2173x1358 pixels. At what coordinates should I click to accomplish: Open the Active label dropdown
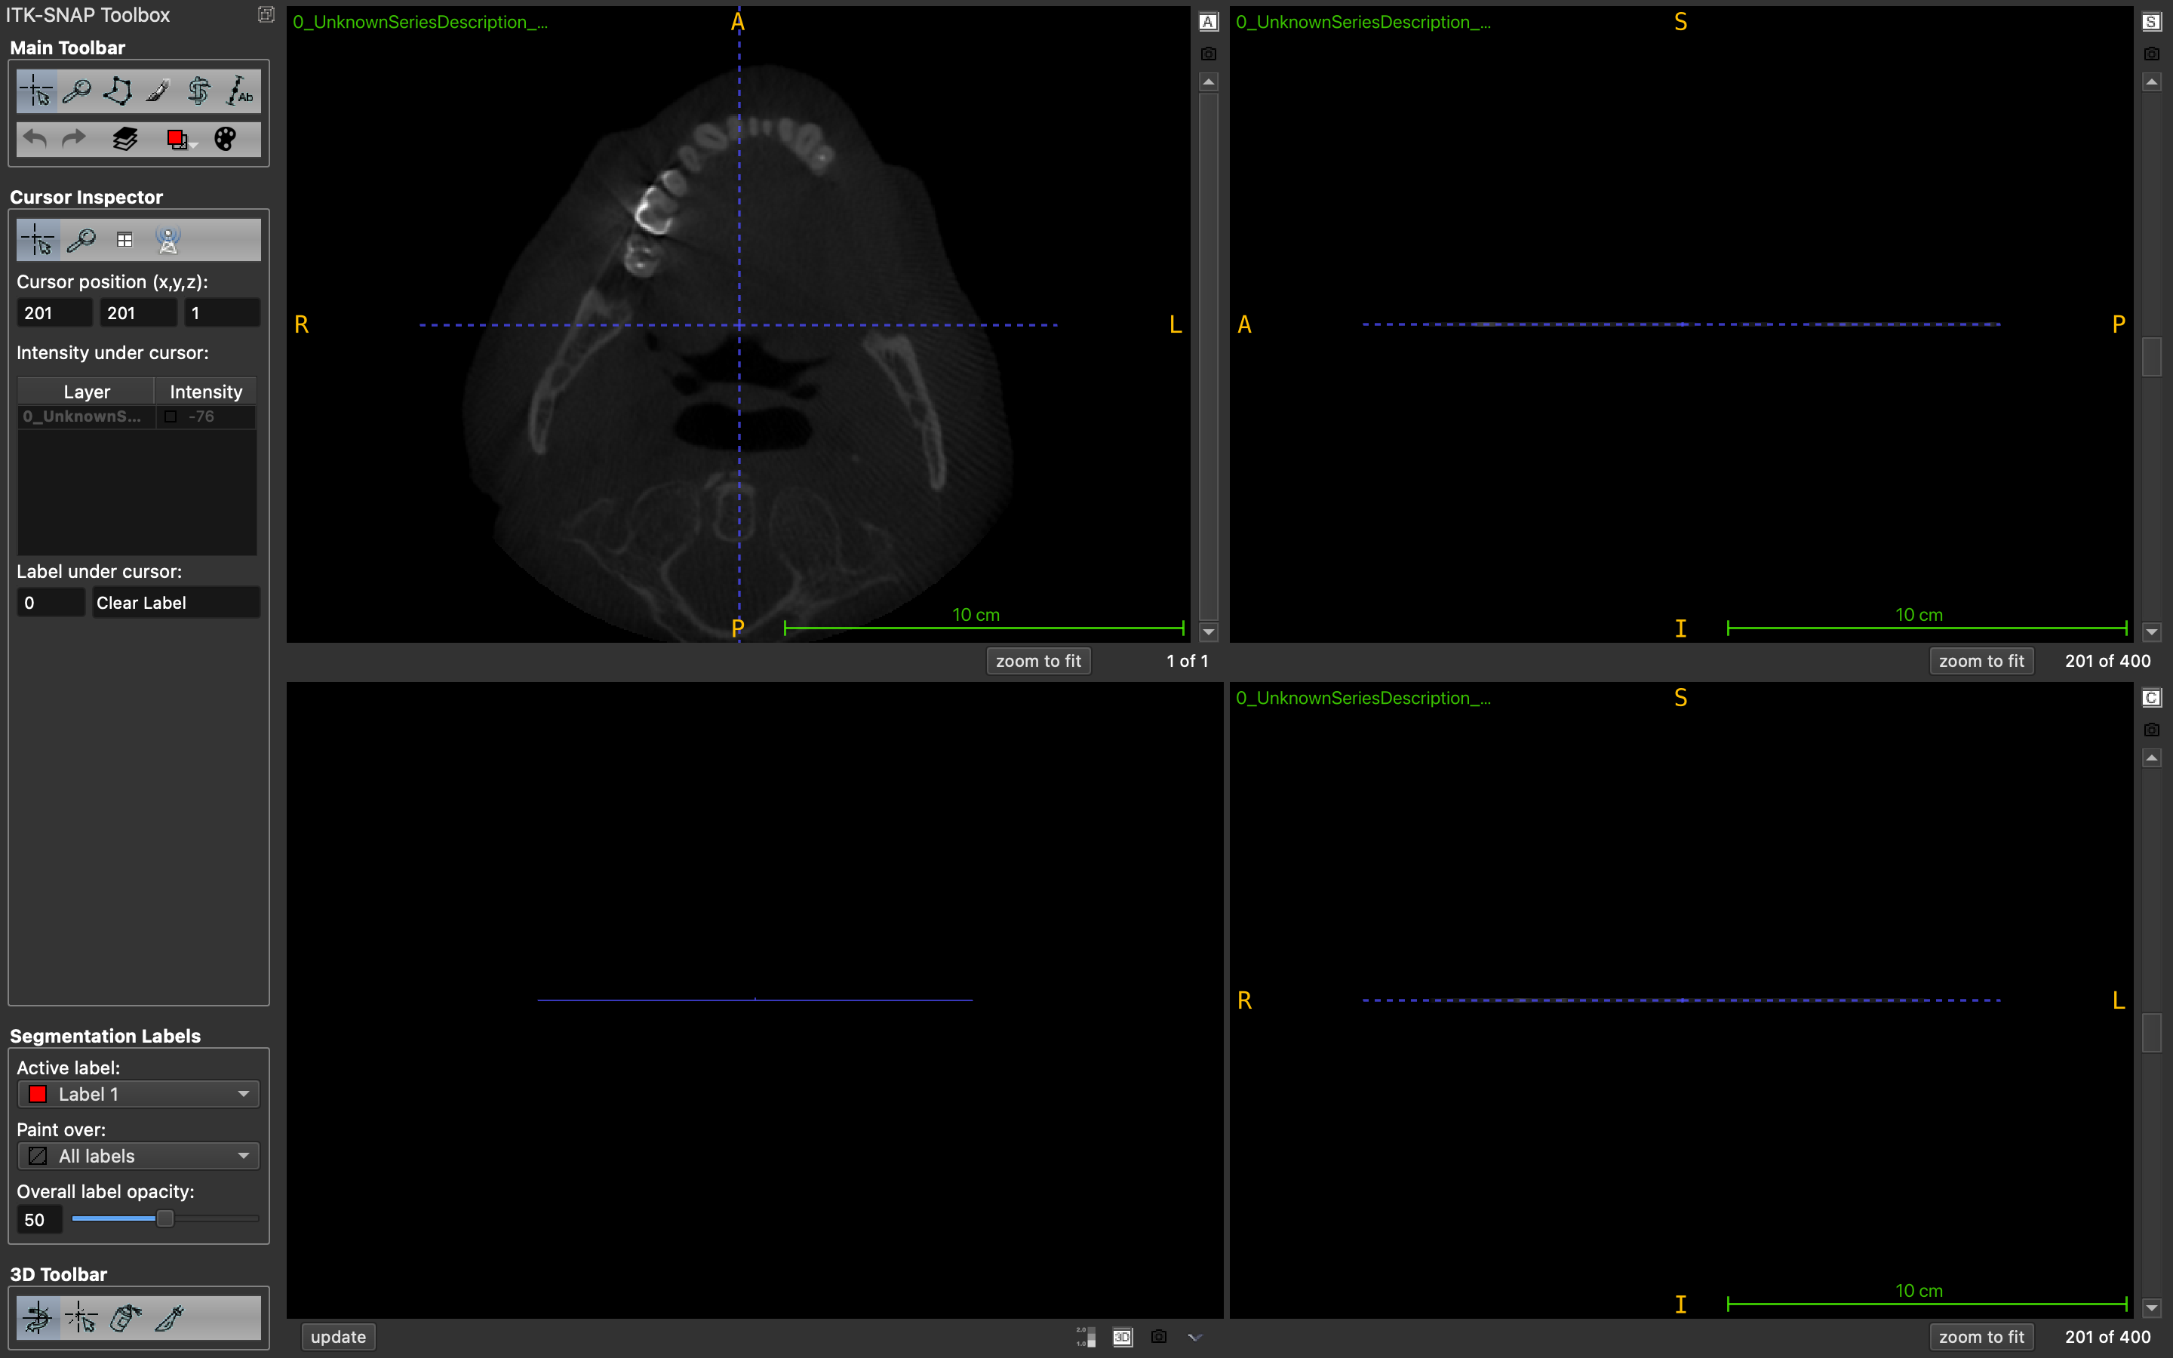pyautogui.click(x=137, y=1094)
